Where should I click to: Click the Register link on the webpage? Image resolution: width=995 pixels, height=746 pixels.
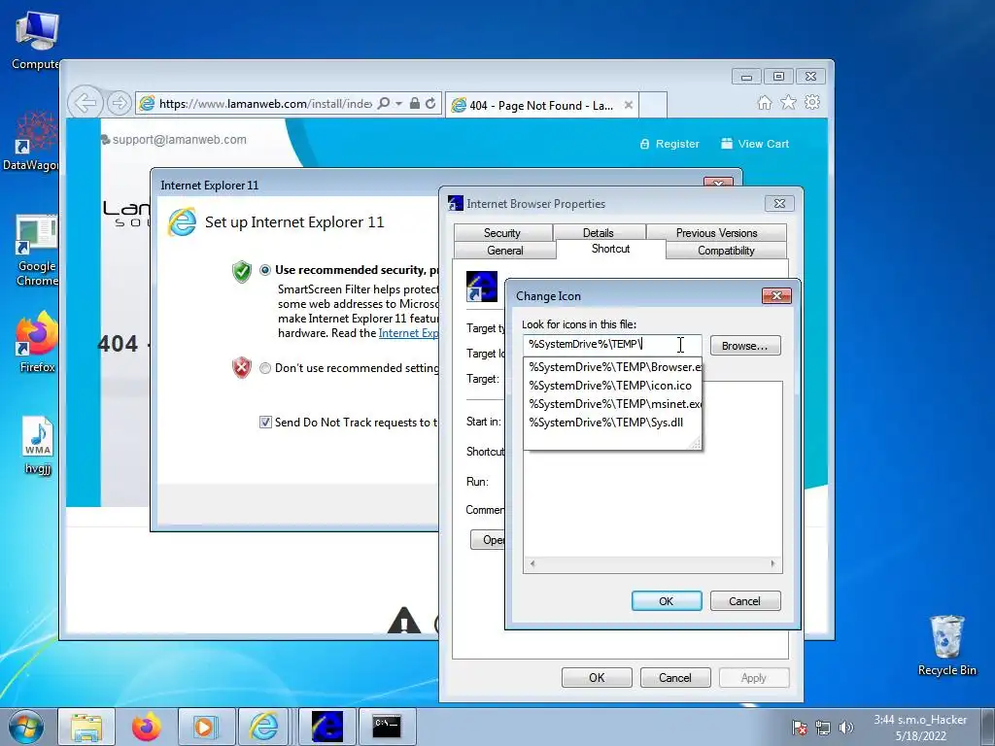(x=670, y=144)
